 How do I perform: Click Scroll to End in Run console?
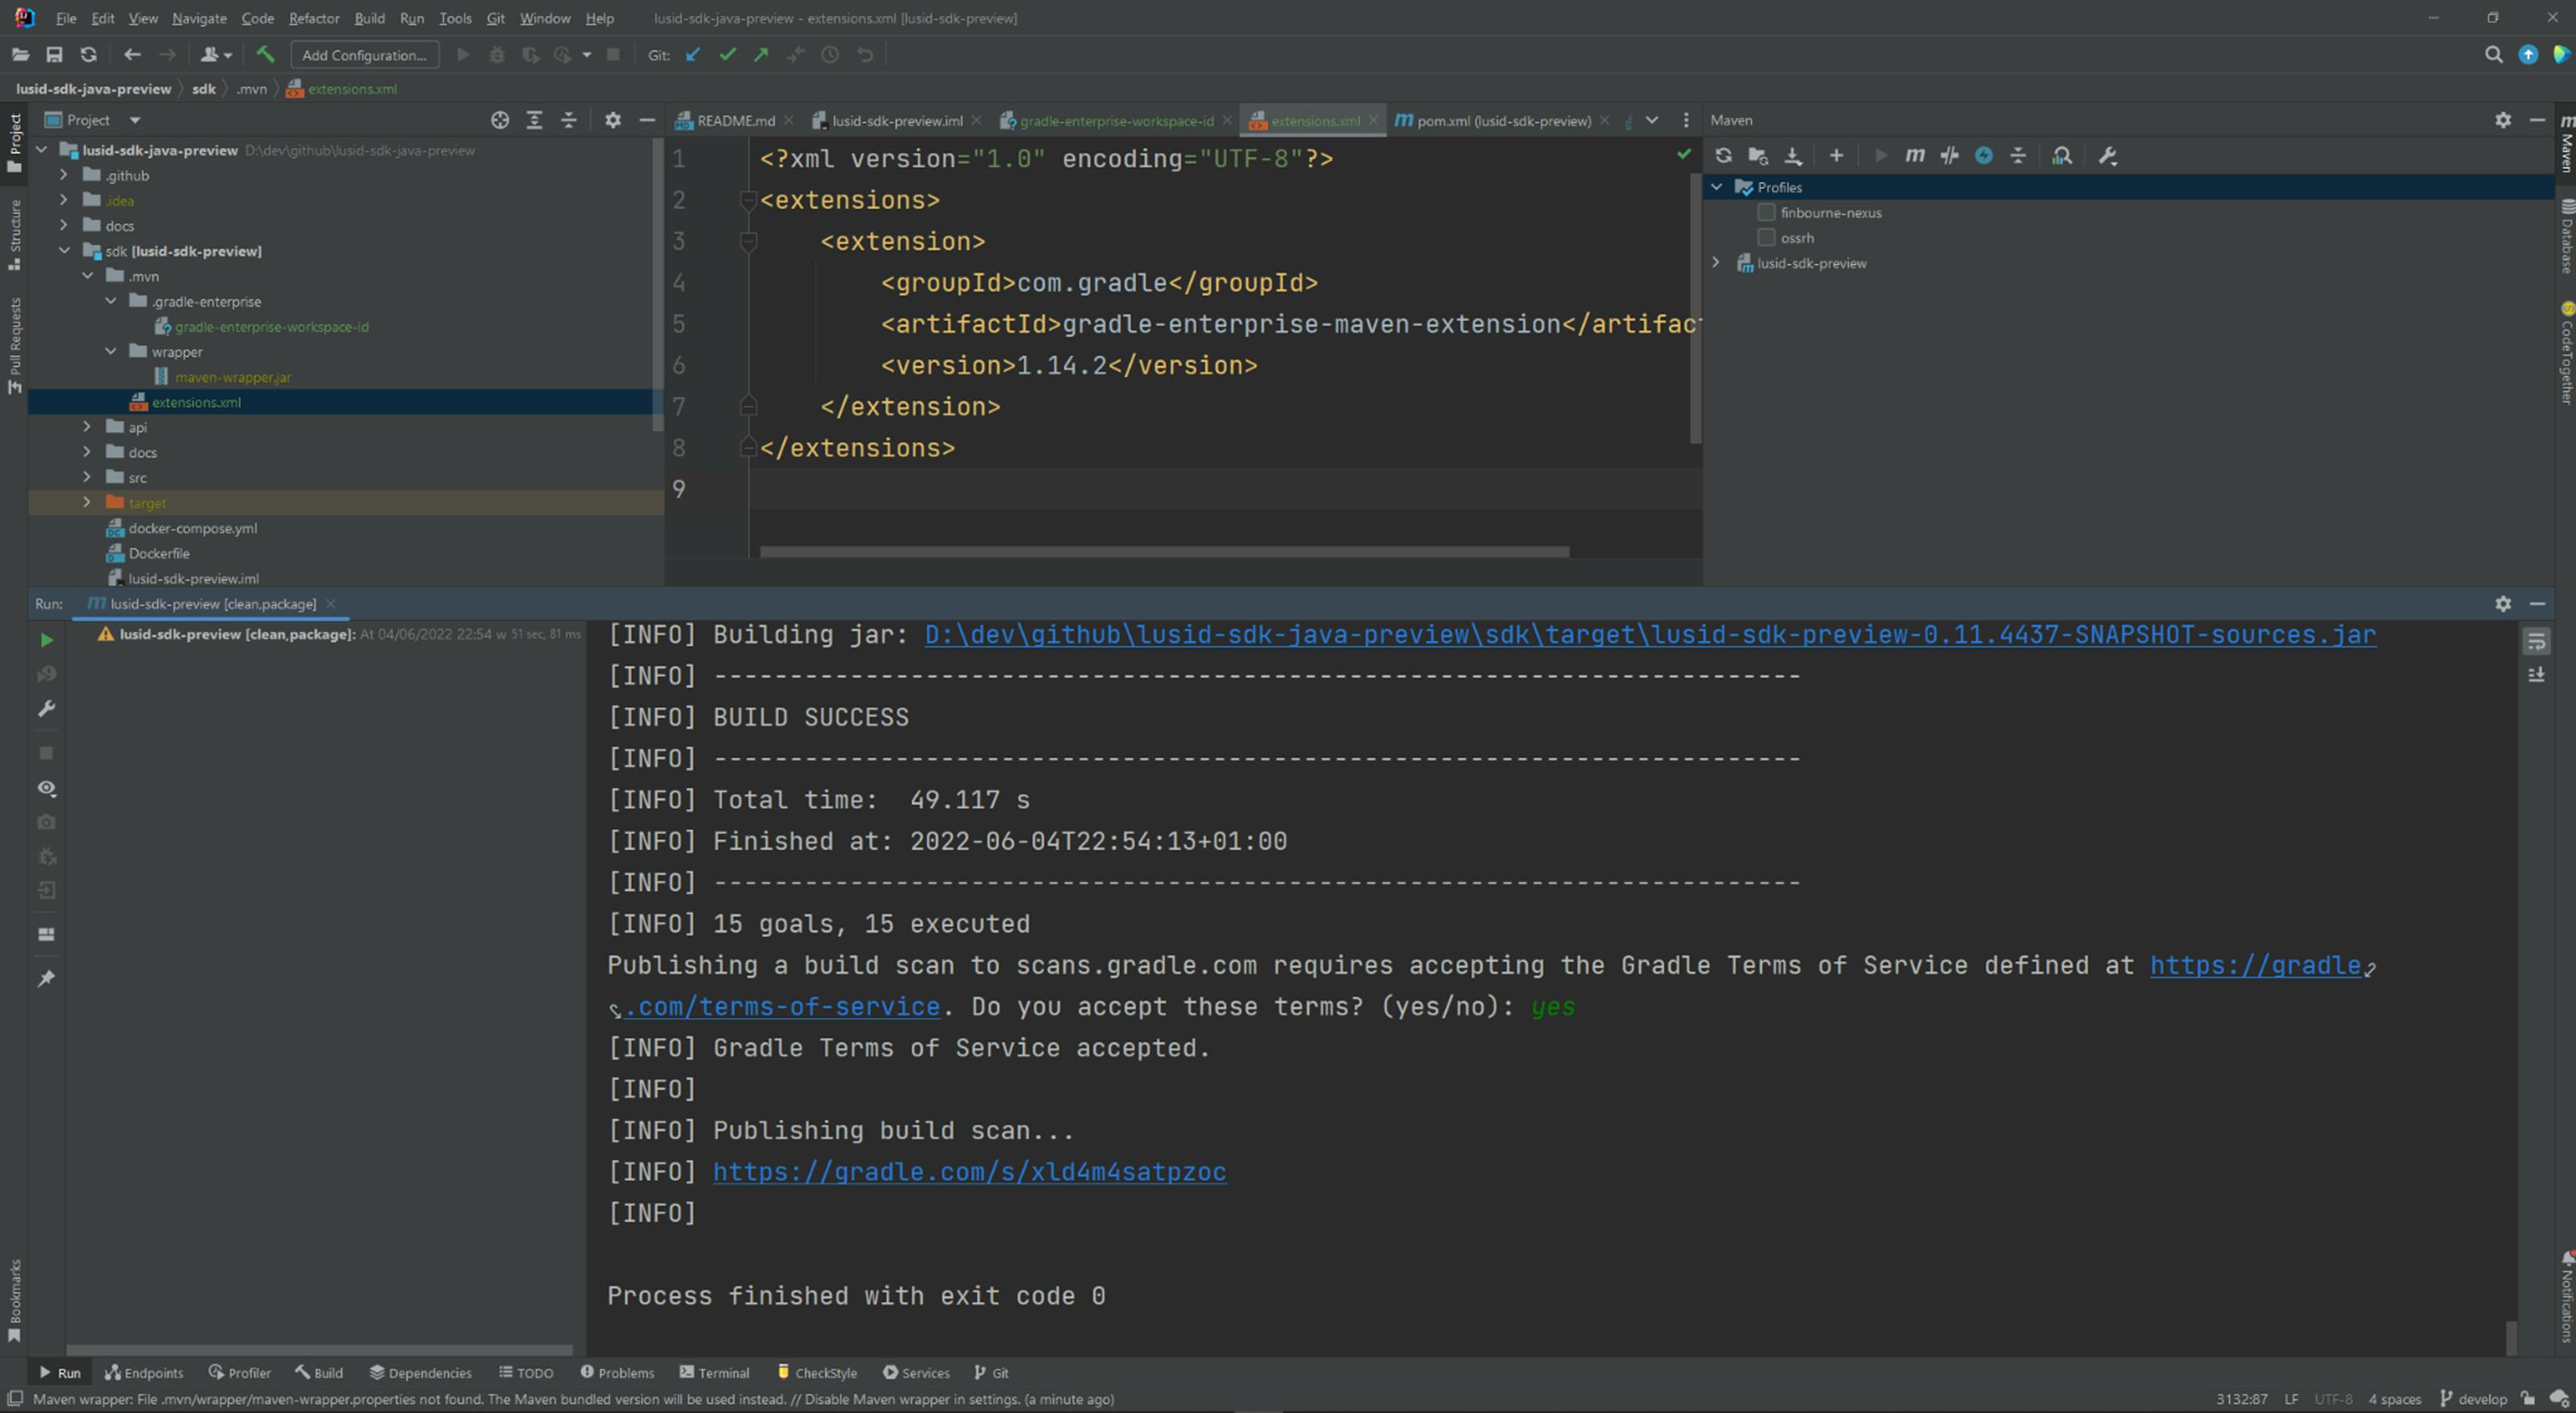[x=2536, y=676]
